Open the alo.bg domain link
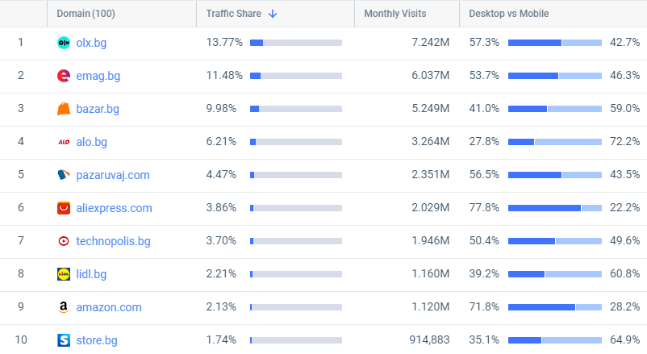 click(x=92, y=141)
